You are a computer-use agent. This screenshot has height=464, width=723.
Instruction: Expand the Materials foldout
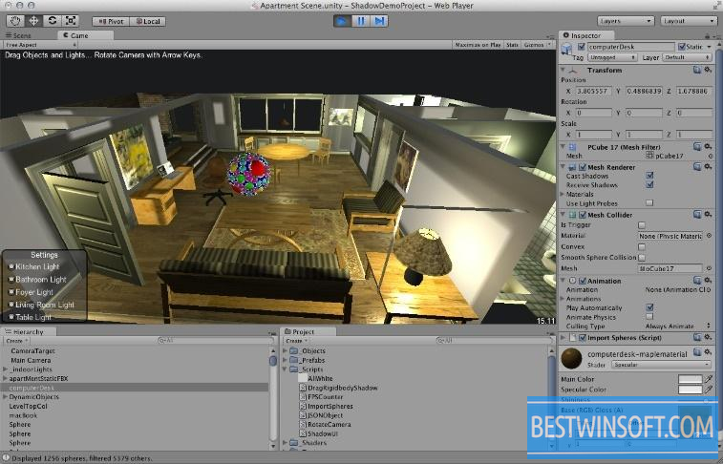tap(563, 194)
